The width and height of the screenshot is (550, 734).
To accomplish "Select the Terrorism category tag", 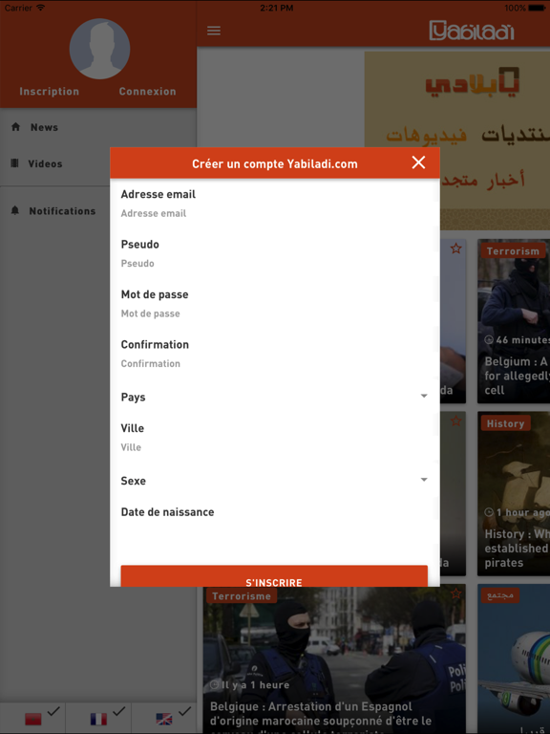I will click(513, 251).
